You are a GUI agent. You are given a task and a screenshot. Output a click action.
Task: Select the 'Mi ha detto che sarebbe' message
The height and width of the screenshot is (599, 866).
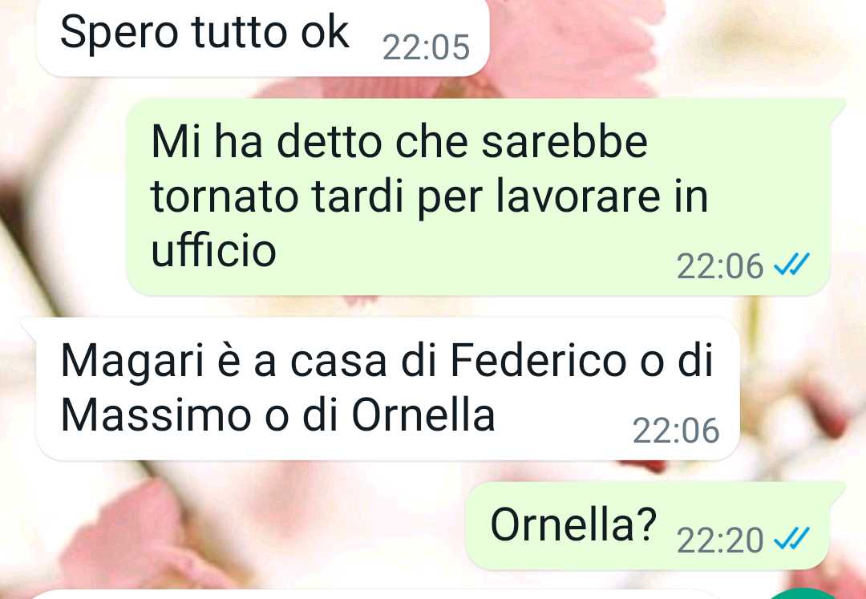click(478, 196)
